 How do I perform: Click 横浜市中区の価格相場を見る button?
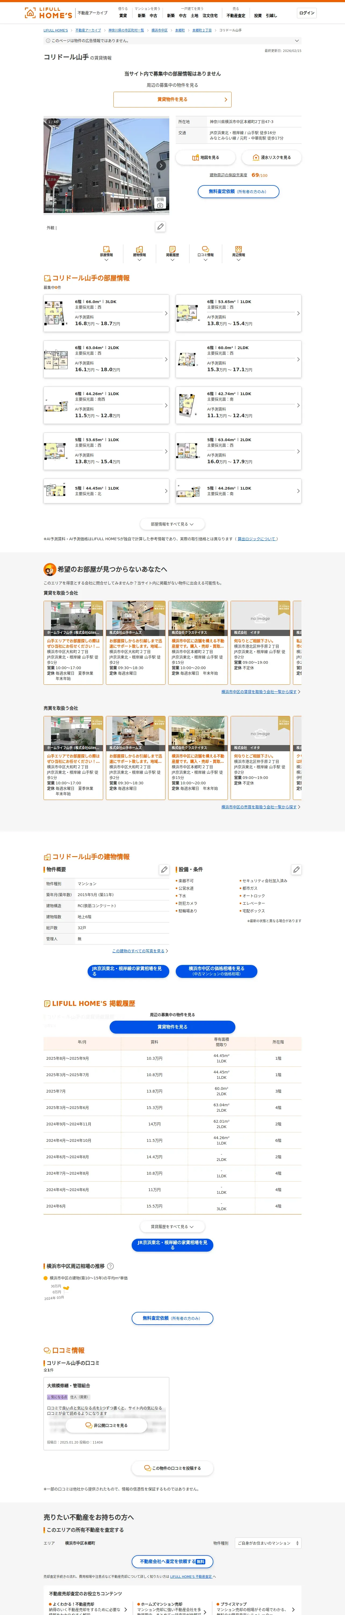pyautogui.click(x=217, y=971)
